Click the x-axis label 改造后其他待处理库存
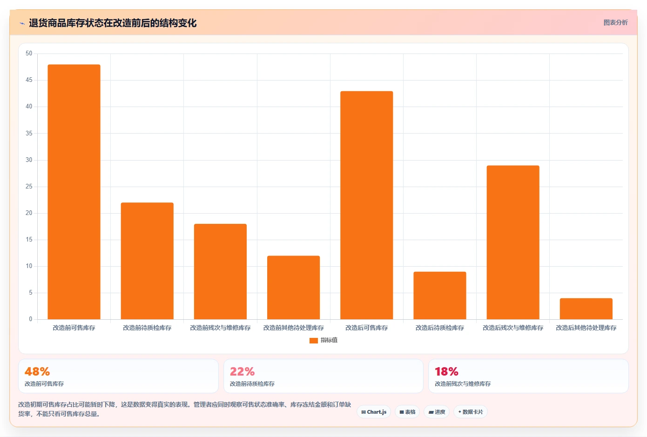Screen dimensions: 647x437 586,328
